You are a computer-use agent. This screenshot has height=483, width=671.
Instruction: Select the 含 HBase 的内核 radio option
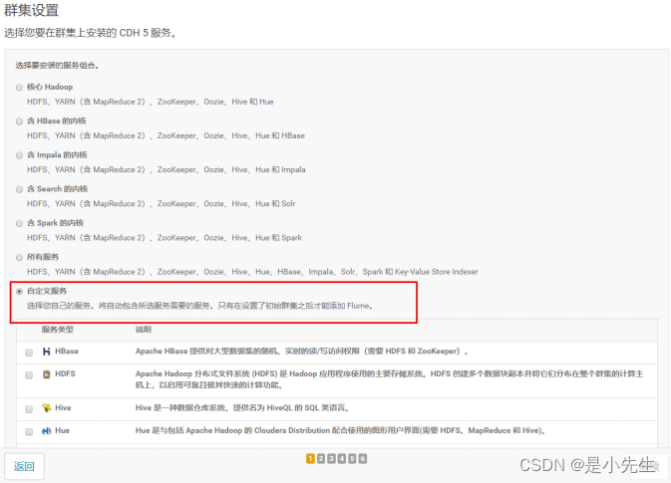(19, 121)
